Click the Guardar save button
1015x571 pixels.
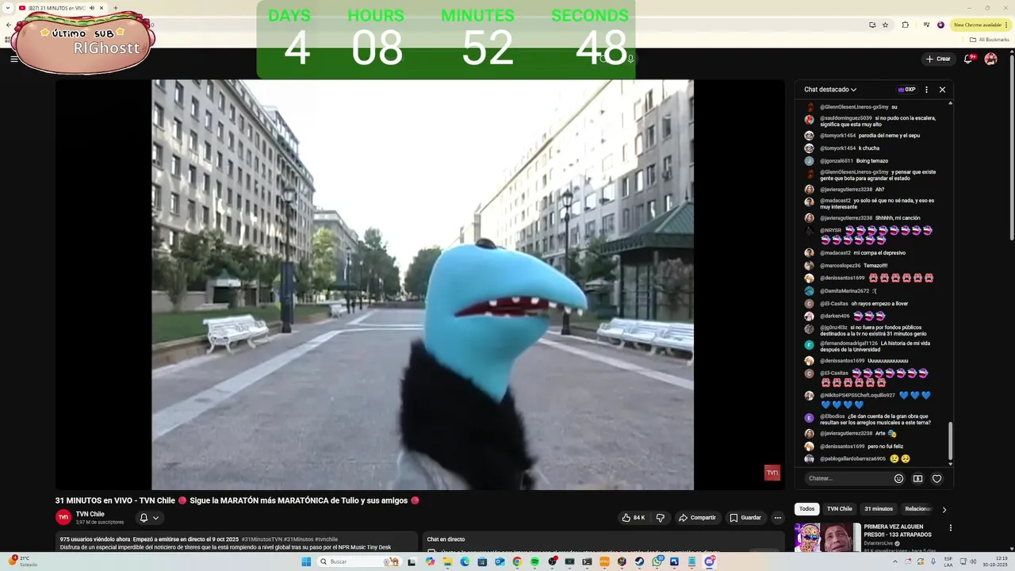click(745, 518)
